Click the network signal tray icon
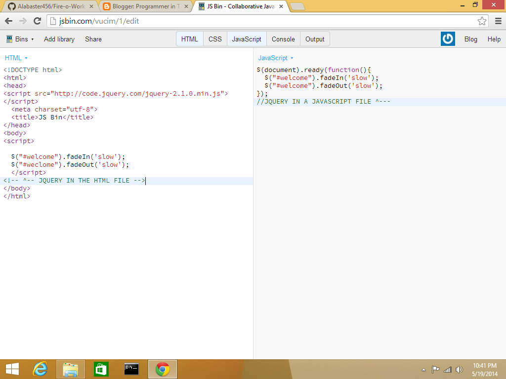 click(x=448, y=370)
